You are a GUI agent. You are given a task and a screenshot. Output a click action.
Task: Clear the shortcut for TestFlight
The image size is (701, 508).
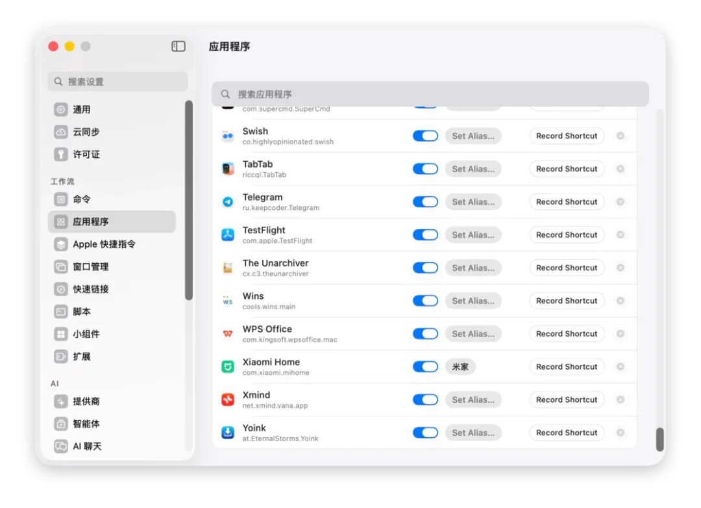[x=621, y=235]
